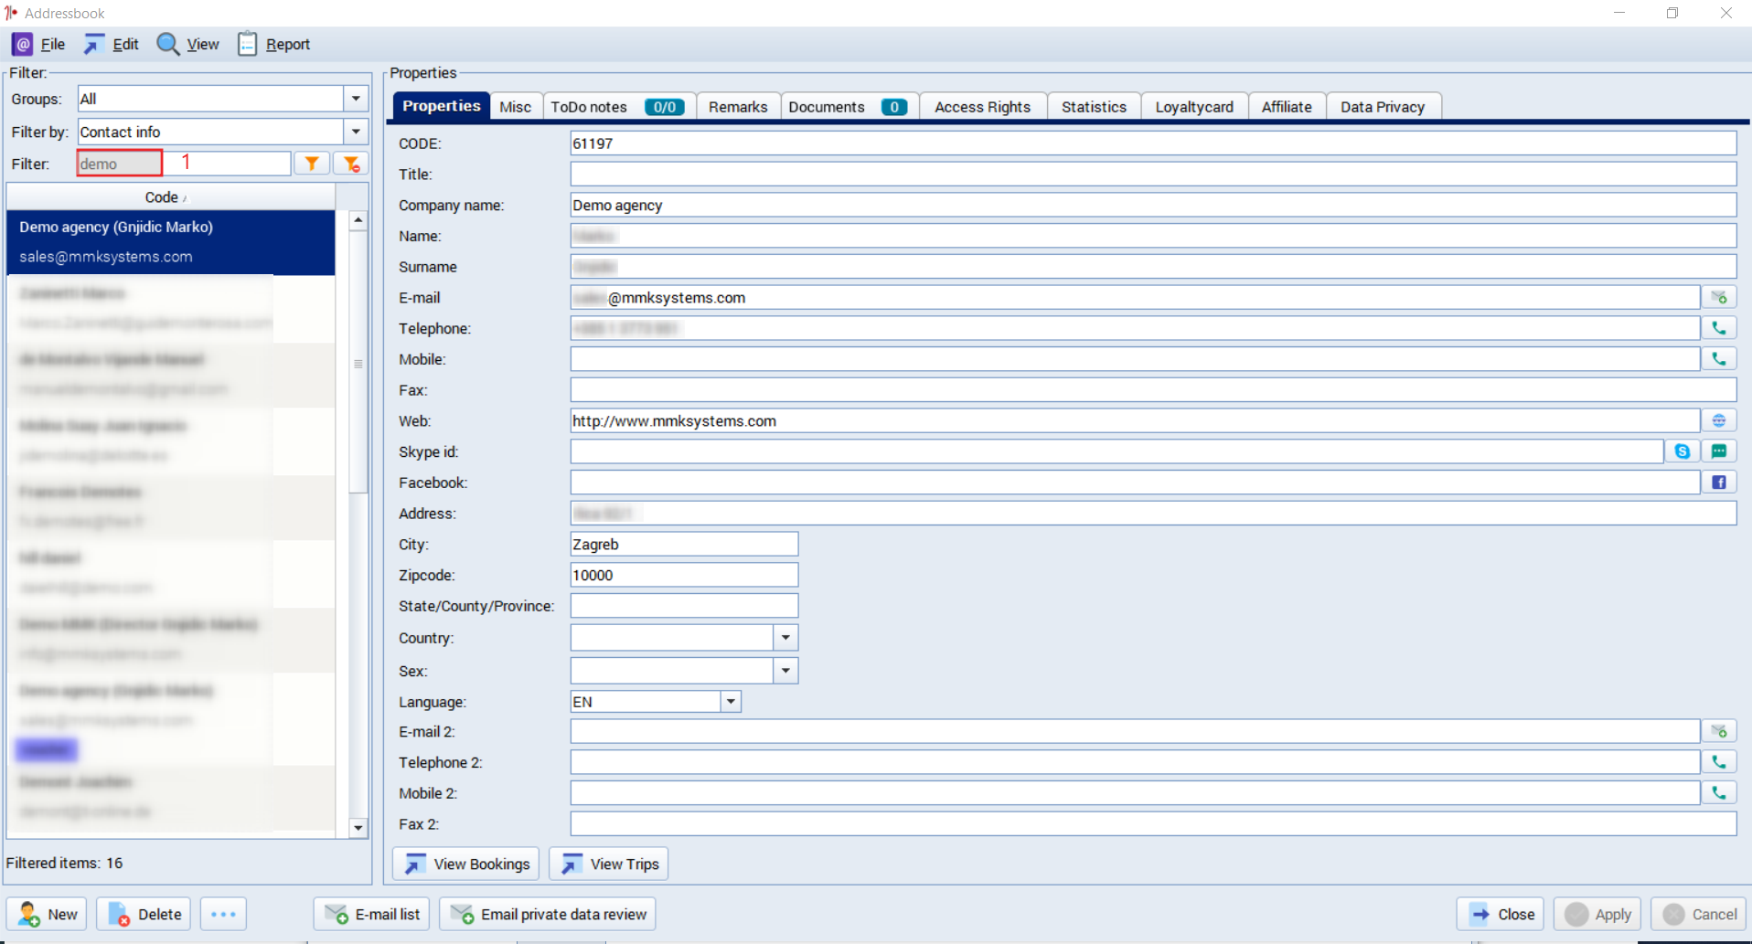Open the Documents tab
This screenshot has width=1752, height=944.
849,107
